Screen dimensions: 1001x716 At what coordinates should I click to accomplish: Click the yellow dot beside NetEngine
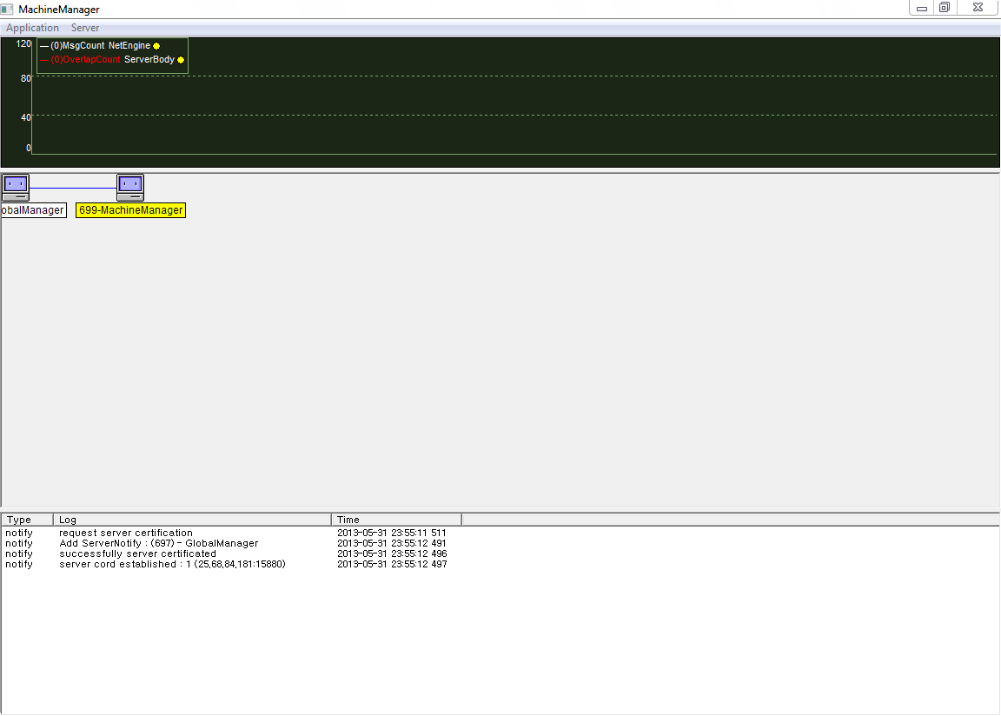(156, 46)
